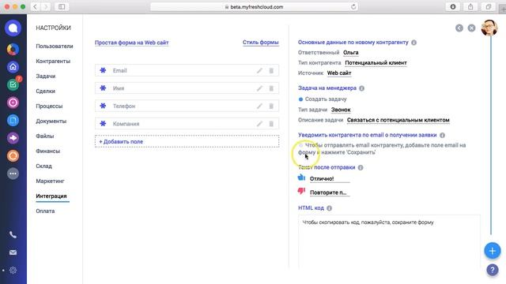The width and height of the screenshot is (506, 284).
Task: Click the blue plus floating button
Action: point(493,251)
